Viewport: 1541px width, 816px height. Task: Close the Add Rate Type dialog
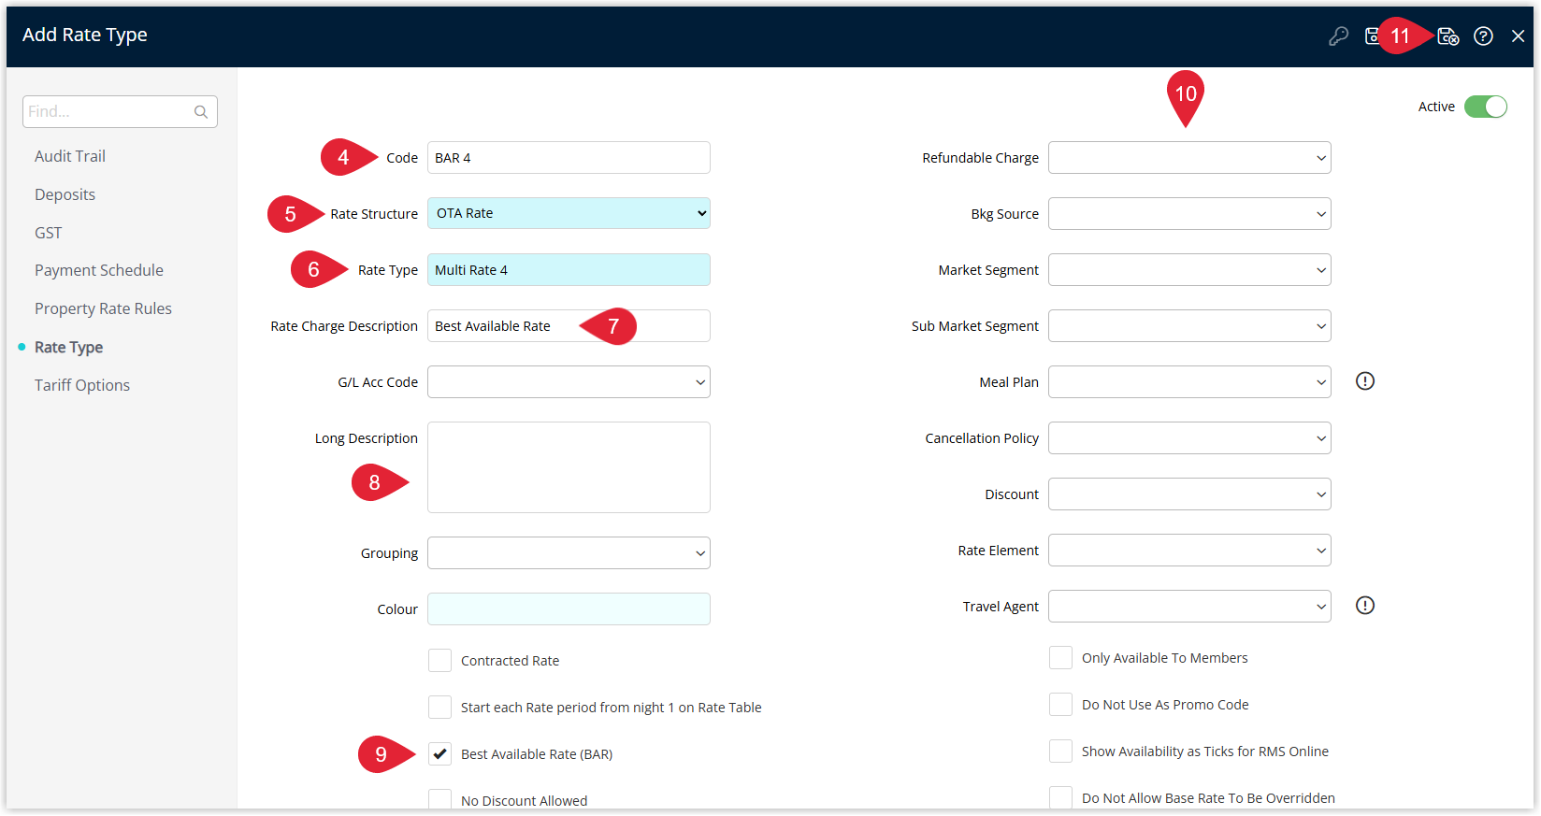pos(1518,36)
